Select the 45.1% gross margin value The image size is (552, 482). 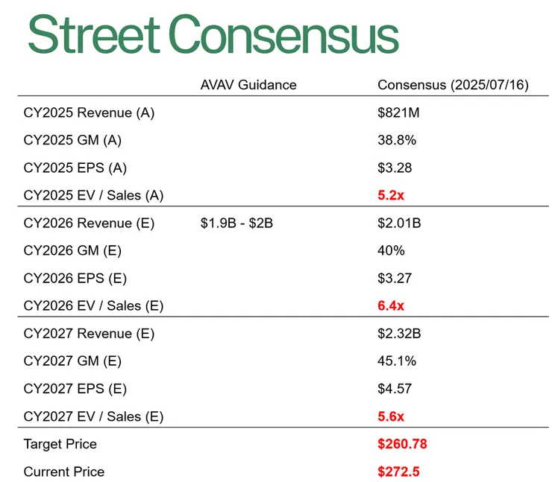[x=397, y=361]
